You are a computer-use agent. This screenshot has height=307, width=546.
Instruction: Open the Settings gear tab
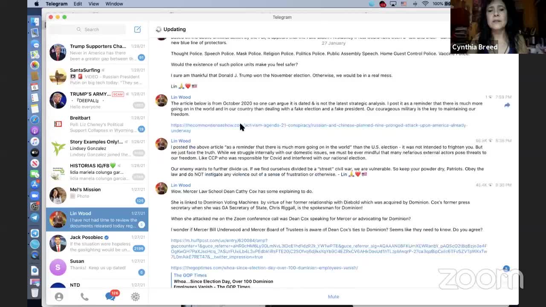click(135, 297)
